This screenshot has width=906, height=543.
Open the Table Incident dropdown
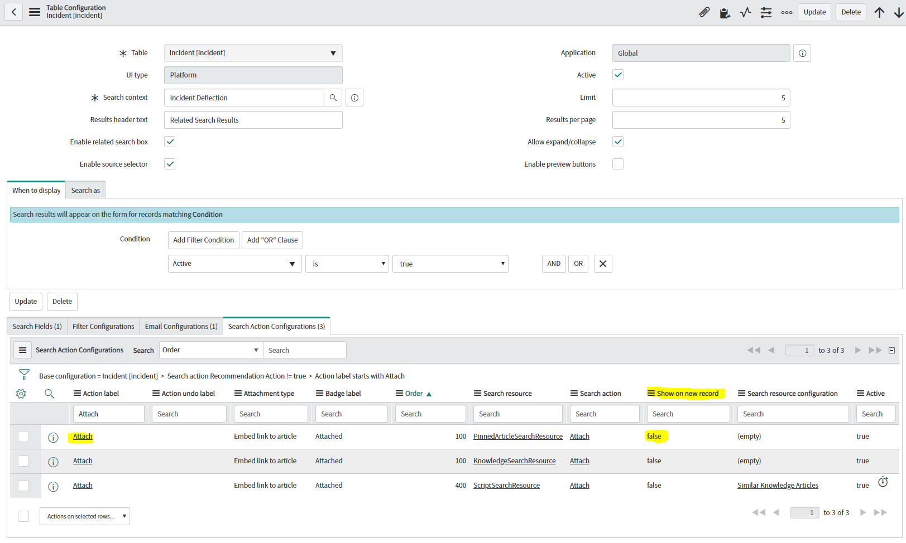(x=253, y=53)
